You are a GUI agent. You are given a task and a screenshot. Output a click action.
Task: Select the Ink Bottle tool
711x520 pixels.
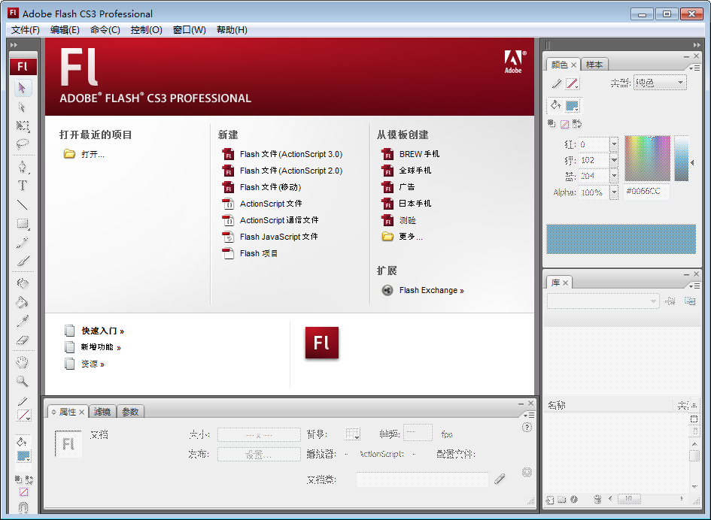tap(23, 283)
